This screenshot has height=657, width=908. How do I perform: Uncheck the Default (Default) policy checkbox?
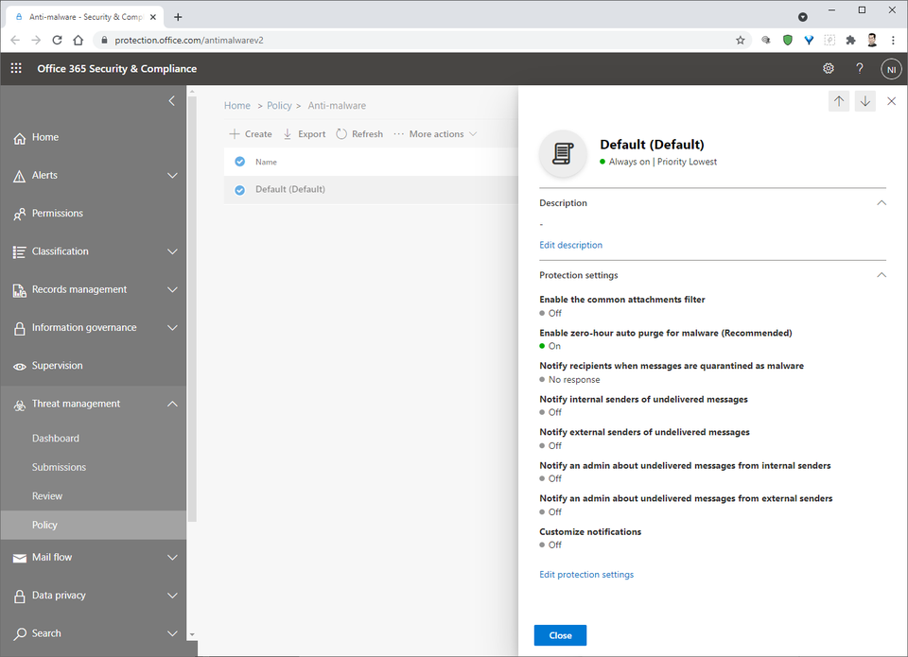click(239, 189)
